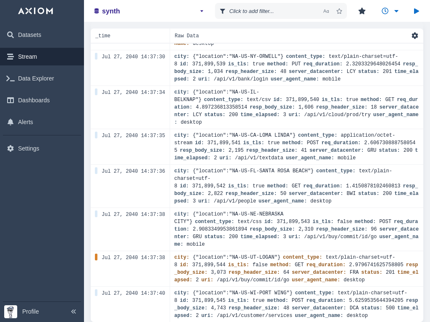Open the table settings gear icon
The image size is (430, 322).
point(415,36)
